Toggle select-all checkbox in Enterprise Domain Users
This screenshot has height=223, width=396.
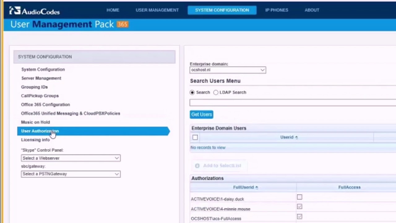(x=195, y=137)
